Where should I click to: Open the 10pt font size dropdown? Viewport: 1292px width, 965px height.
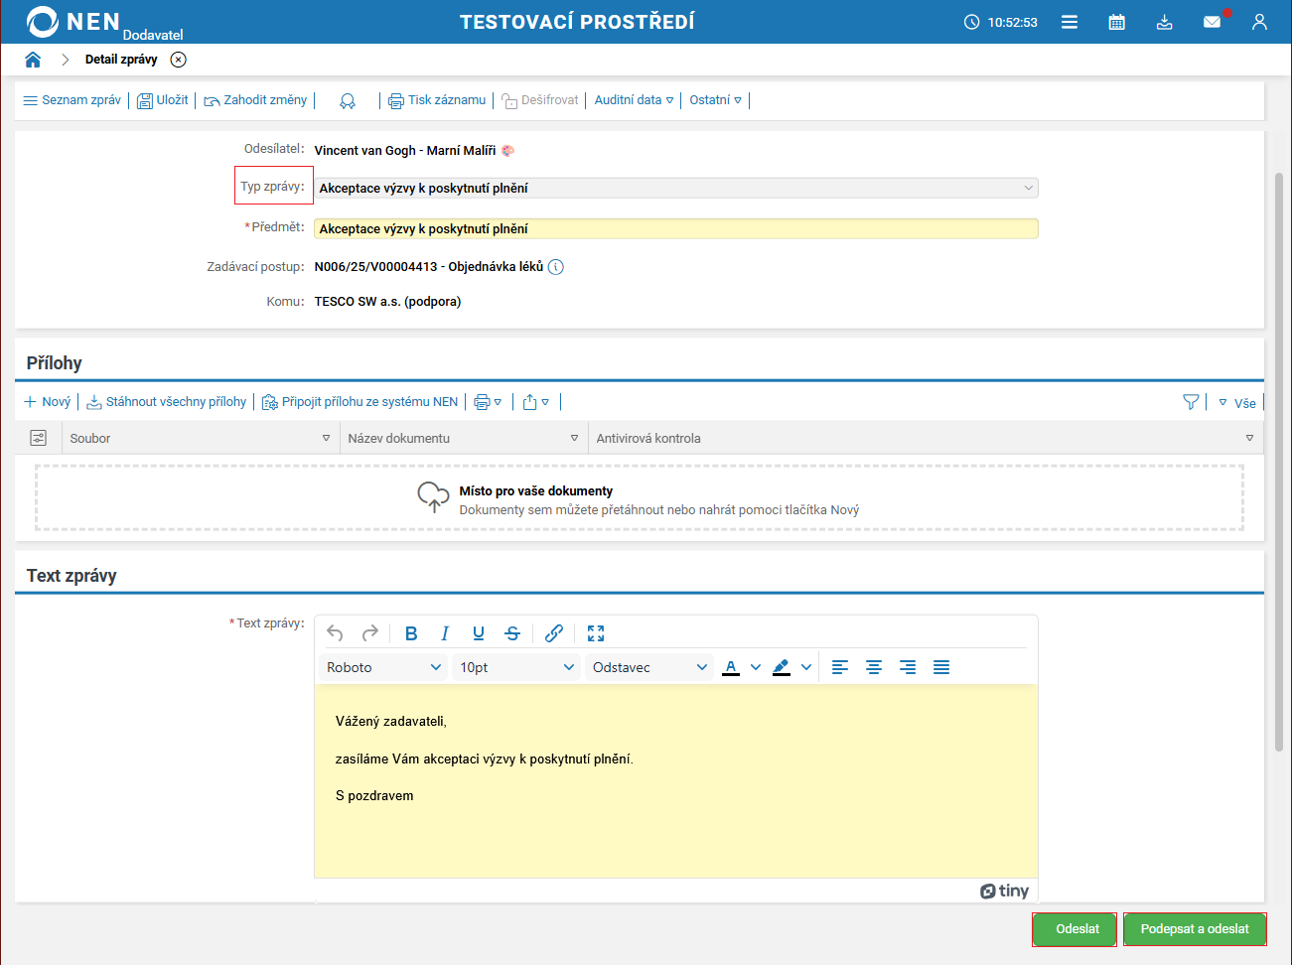point(516,667)
